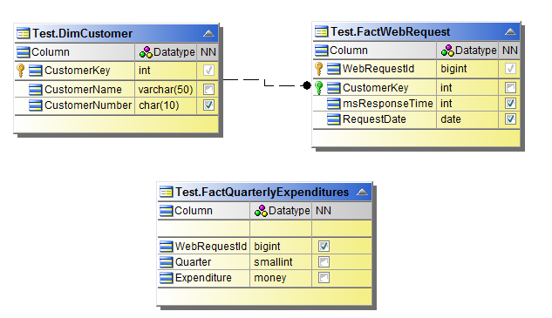552x318 pixels.
Task: Collapse the Test.DimCustomer table
Action: 208,34
